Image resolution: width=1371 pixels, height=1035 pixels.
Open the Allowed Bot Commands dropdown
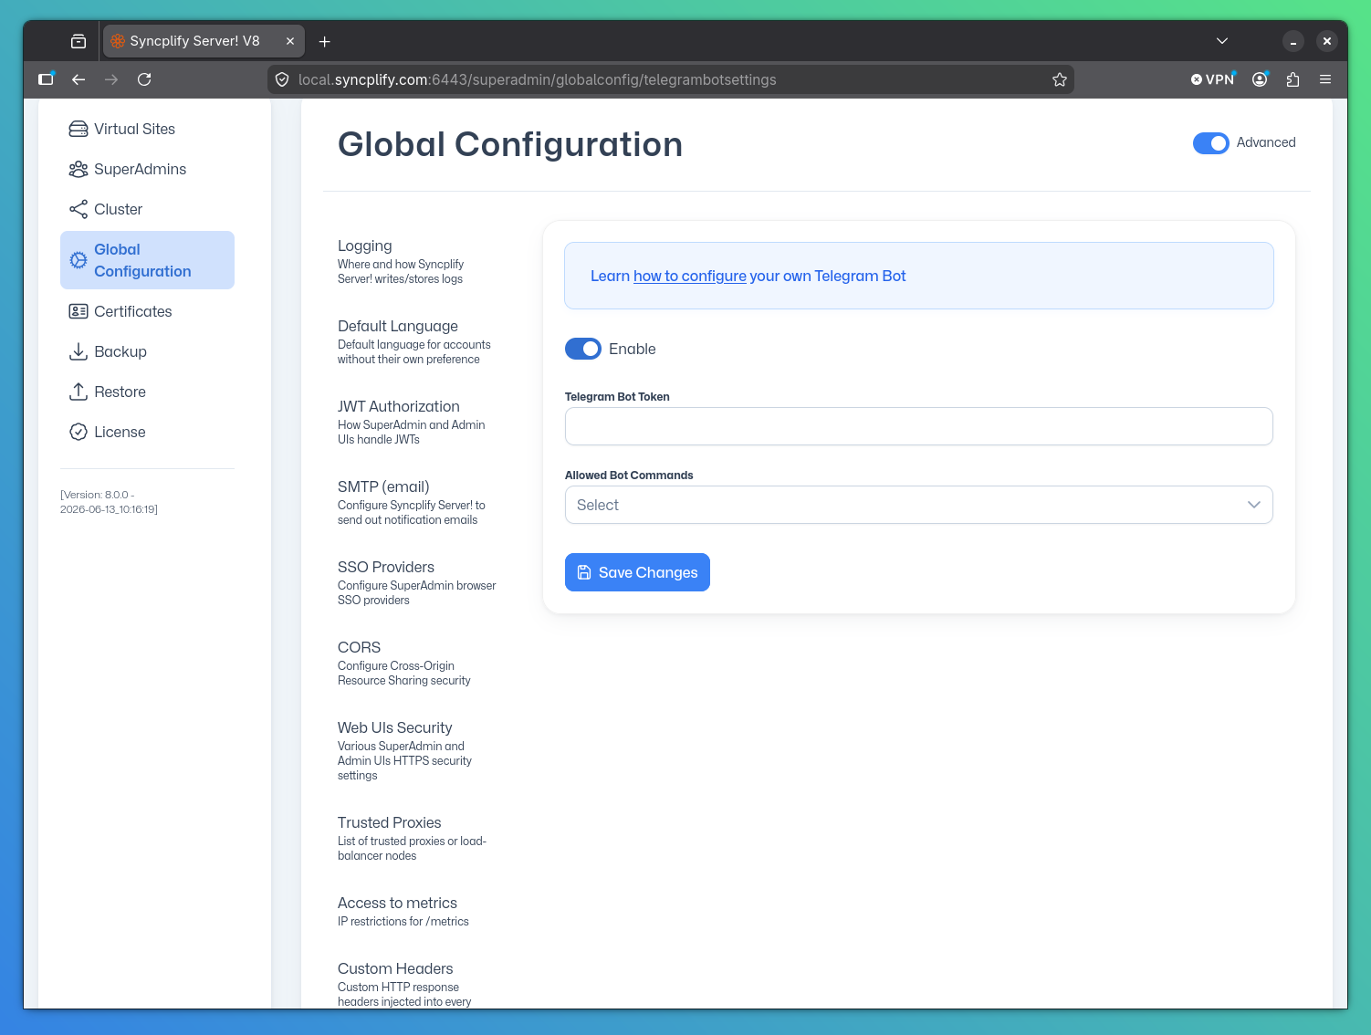[919, 505]
